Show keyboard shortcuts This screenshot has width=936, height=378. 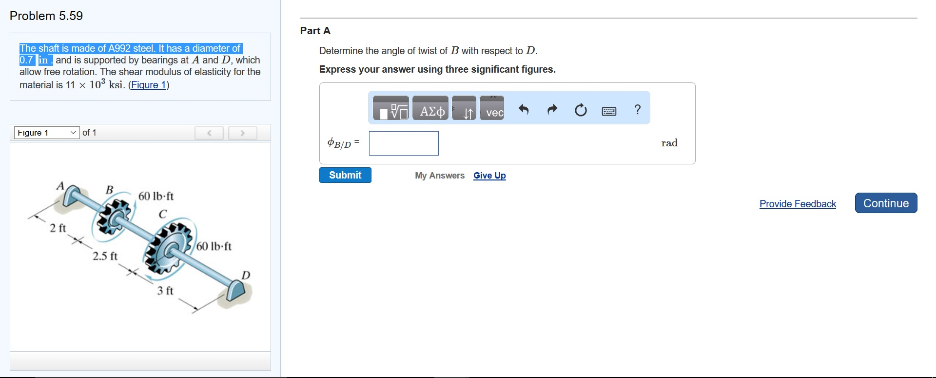[609, 111]
